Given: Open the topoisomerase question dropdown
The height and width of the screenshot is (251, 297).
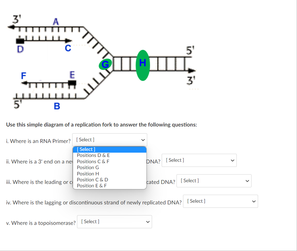Looking at the screenshot, I should click(114, 221).
